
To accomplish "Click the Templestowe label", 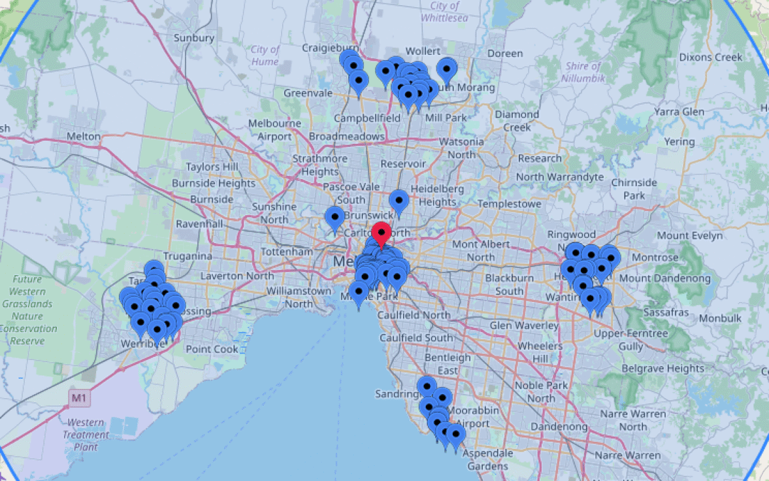I will (x=509, y=204).
